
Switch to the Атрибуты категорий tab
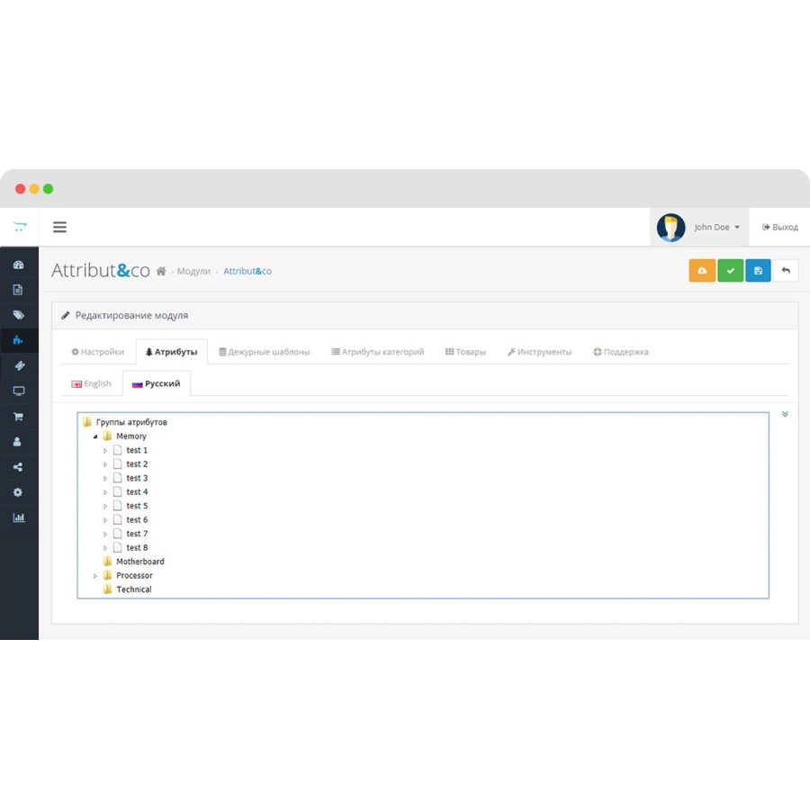pos(378,352)
